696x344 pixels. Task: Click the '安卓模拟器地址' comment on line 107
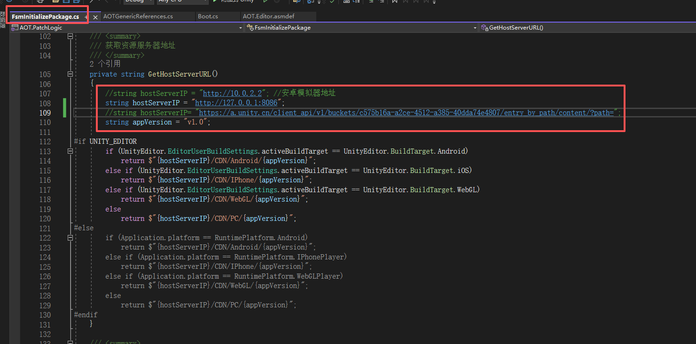pos(309,94)
